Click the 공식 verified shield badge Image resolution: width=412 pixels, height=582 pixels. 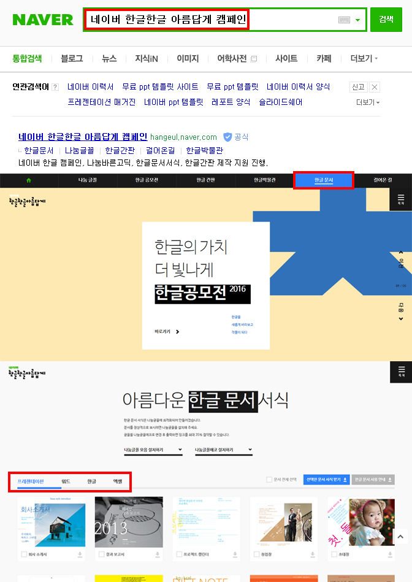pos(227,137)
